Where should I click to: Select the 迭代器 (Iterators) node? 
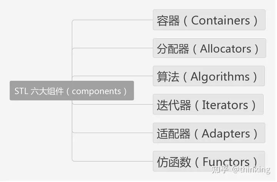click(x=208, y=105)
